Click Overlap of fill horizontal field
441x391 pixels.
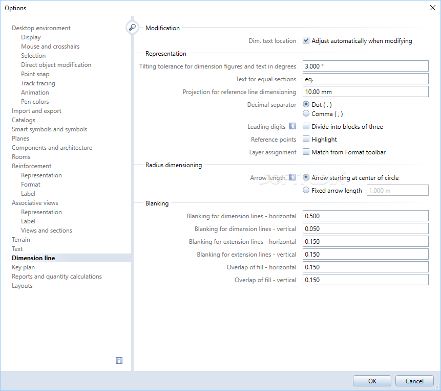(365, 267)
